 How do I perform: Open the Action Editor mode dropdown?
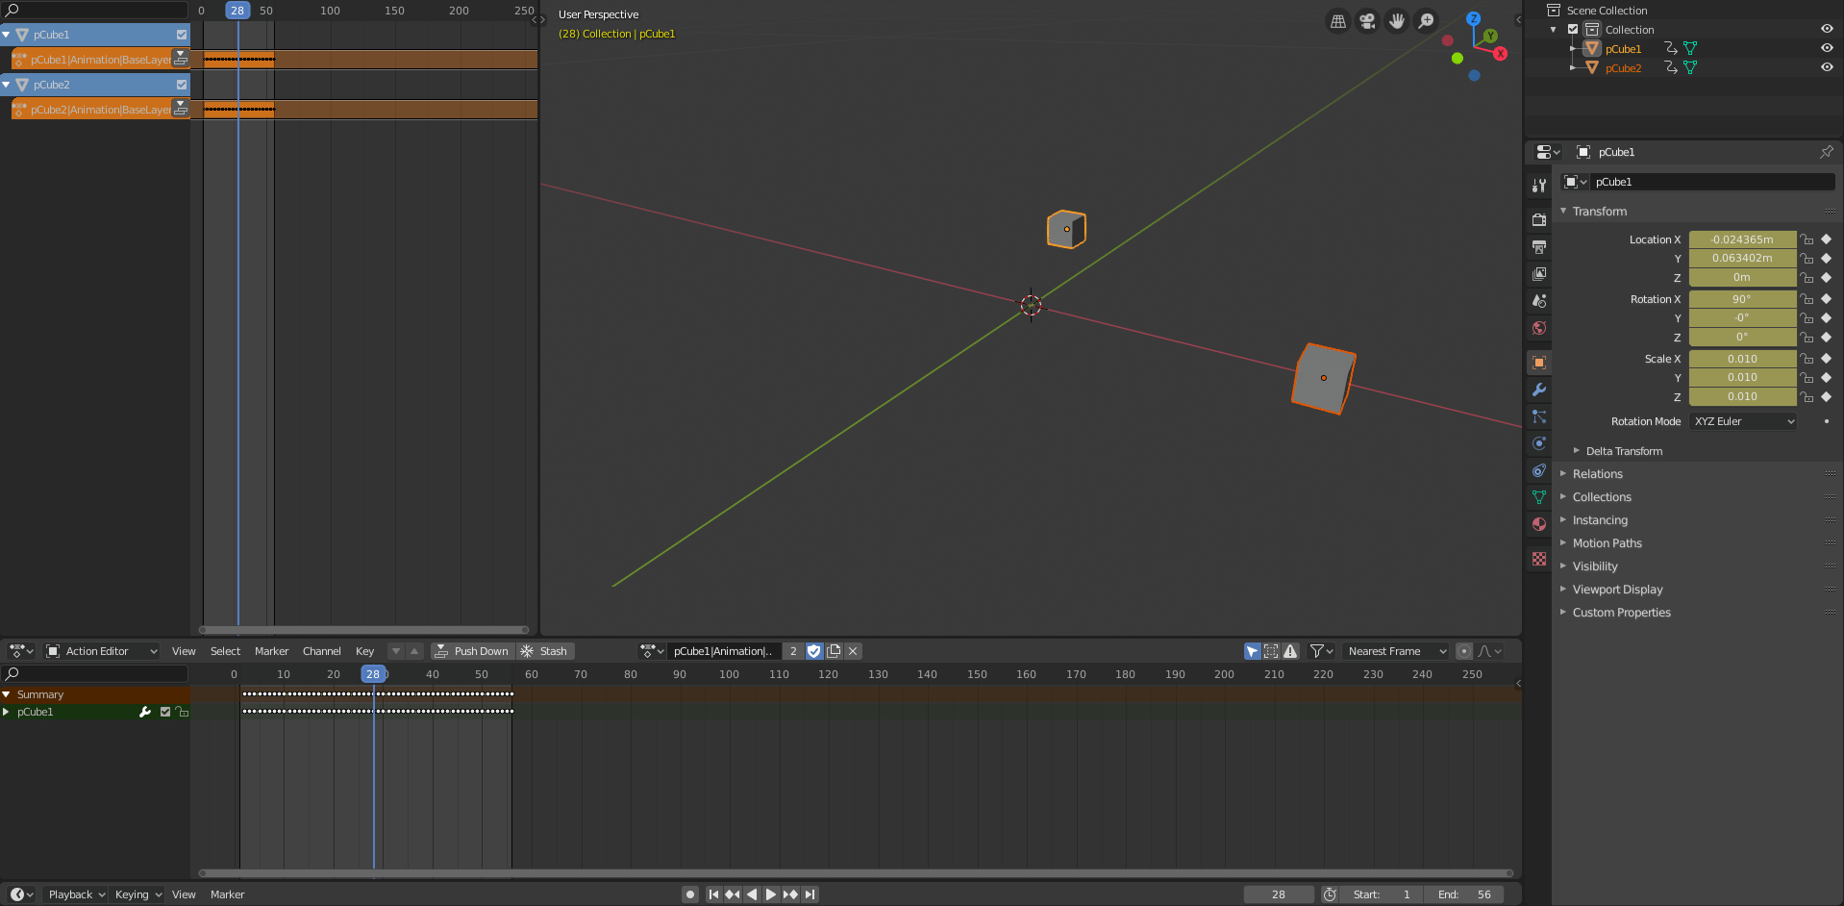[101, 651]
